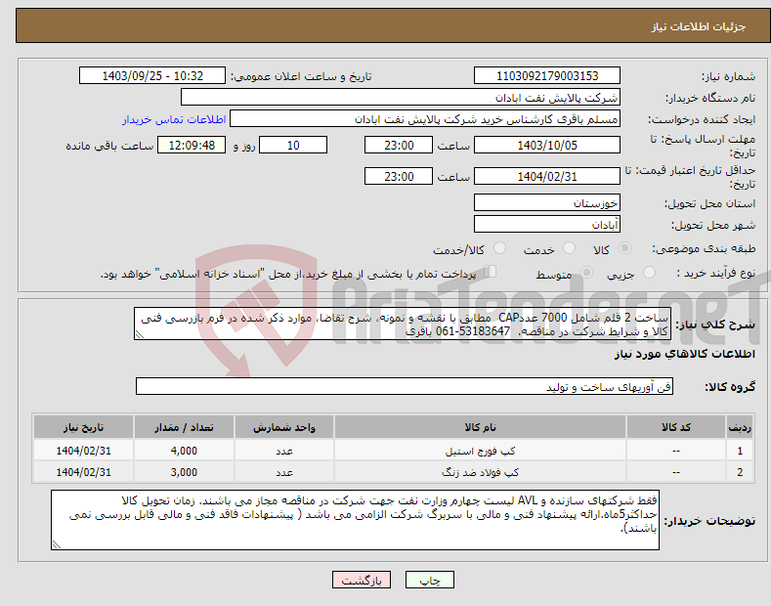Select the جزیی purchase type radio

[649, 273]
